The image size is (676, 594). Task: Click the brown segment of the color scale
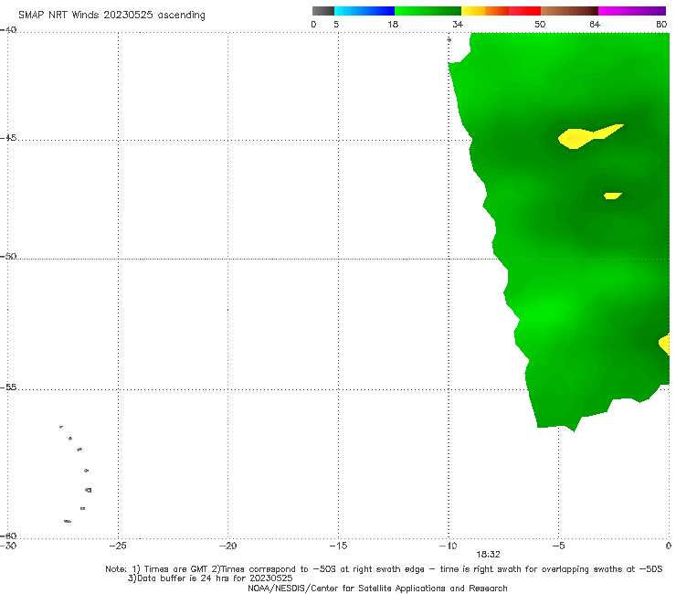[569, 11]
